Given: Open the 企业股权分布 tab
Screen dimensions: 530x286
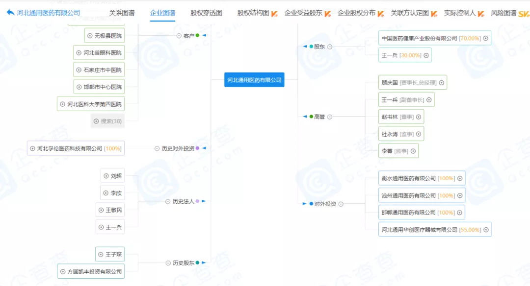Looking at the screenshot, I should (357, 13).
